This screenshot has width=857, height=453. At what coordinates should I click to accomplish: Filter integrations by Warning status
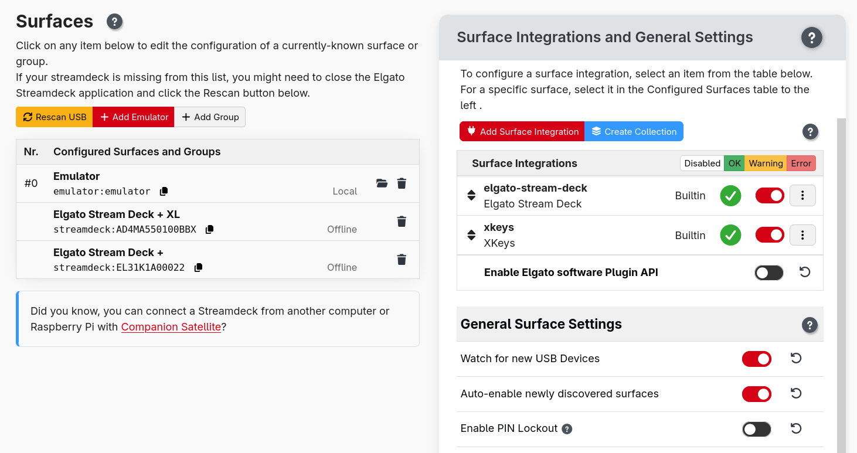(x=766, y=163)
